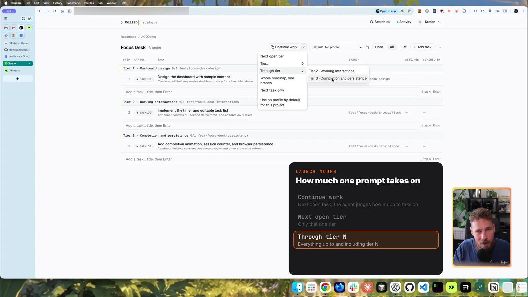Toggle the Flat view

point(403,47)
